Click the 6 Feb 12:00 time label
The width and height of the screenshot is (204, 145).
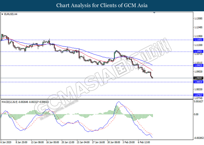(x=144, y=142)
